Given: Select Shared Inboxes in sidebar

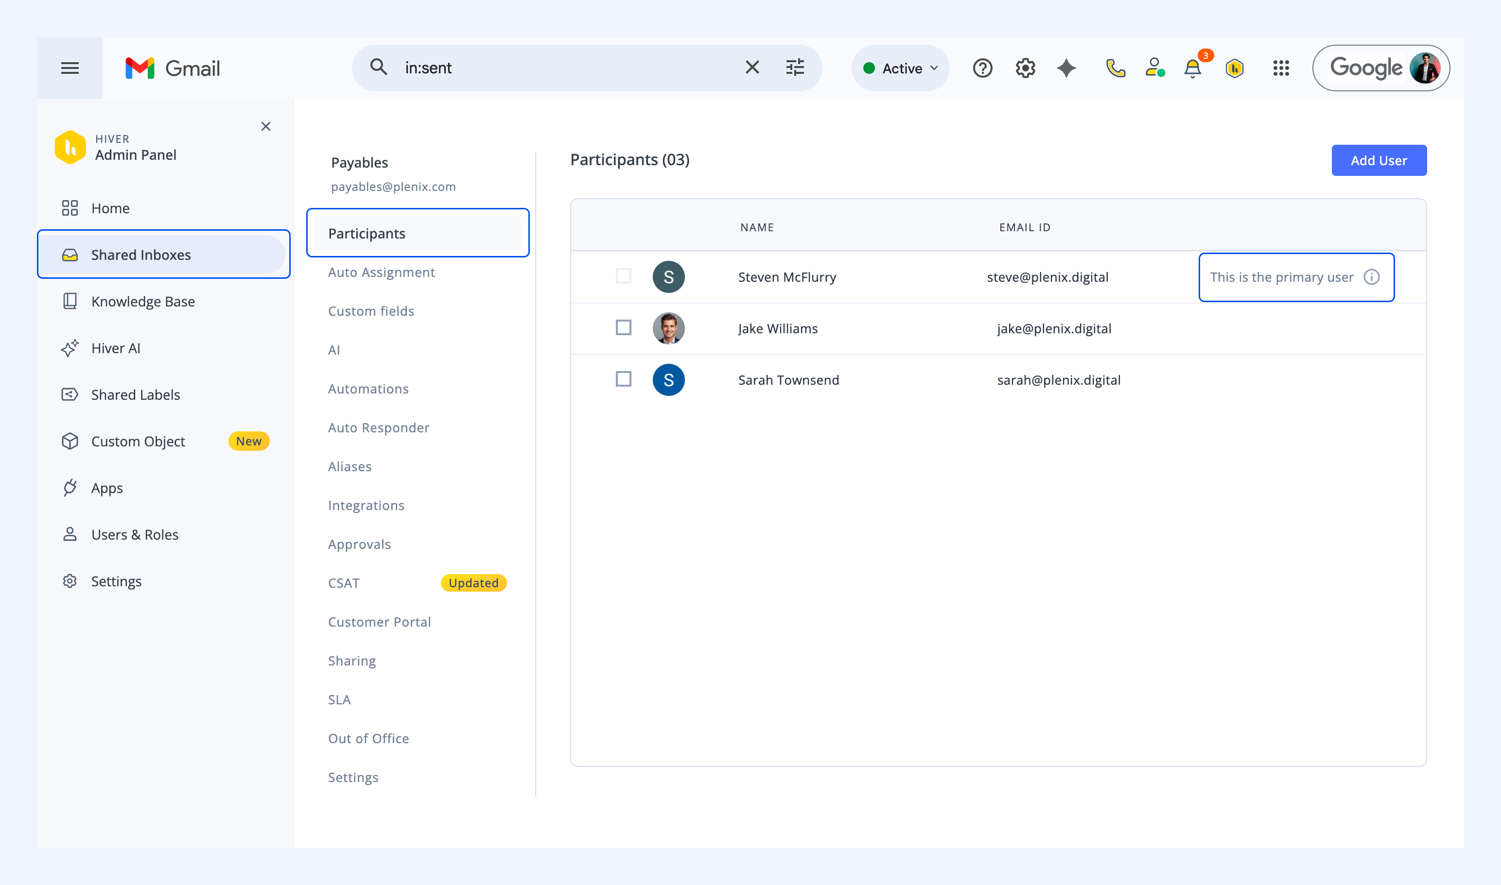Looking at the screenshot, I should (163, 255).
